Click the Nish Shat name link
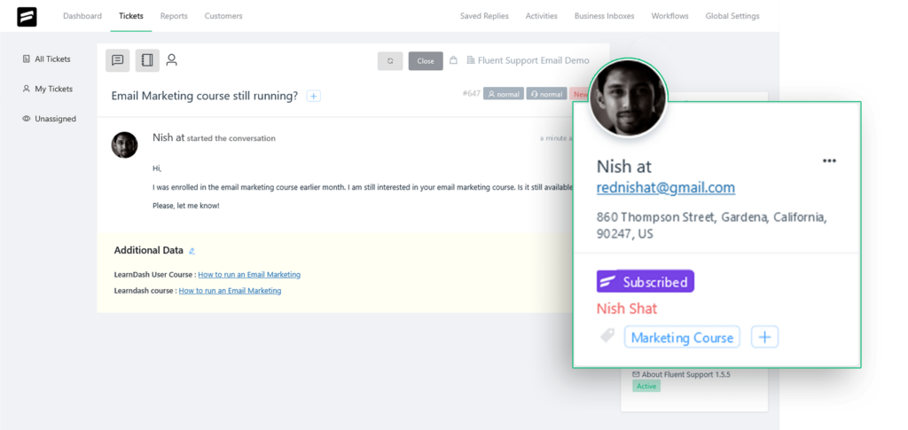The width and height of the screenshot is (908, 430). (627, 309)
